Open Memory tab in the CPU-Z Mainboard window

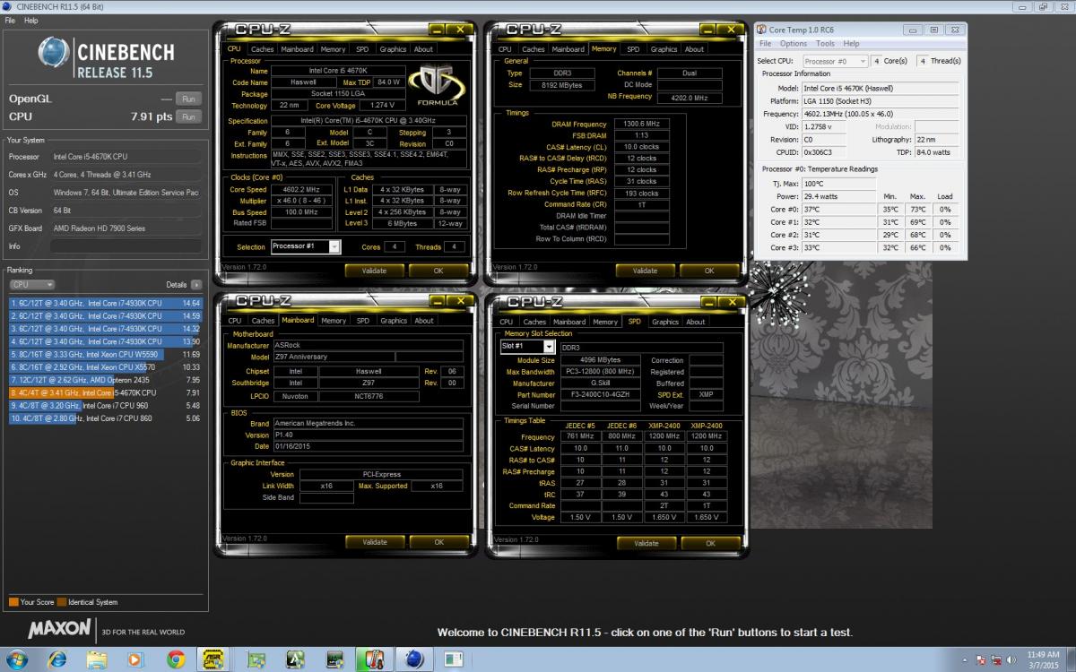click(x=334, y=320)
